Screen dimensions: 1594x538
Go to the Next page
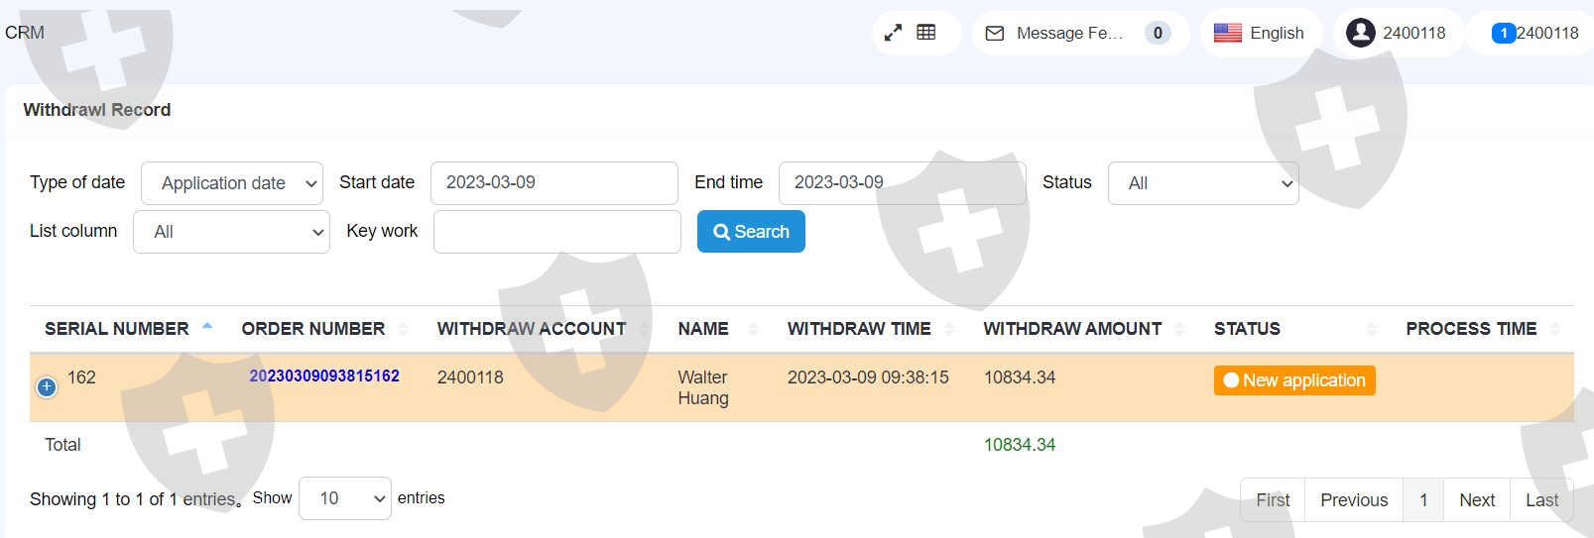click(1476, 500)
